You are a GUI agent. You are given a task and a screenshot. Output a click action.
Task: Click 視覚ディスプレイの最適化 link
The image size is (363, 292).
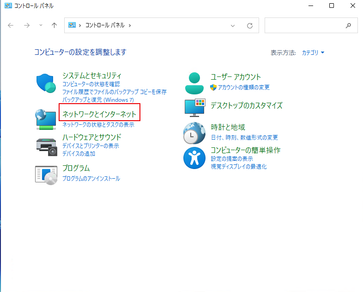pos(239,167)
